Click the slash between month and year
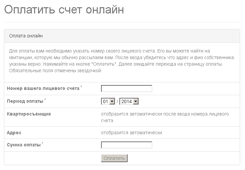Viewport: 245px width, 170px height. point(117,101)
